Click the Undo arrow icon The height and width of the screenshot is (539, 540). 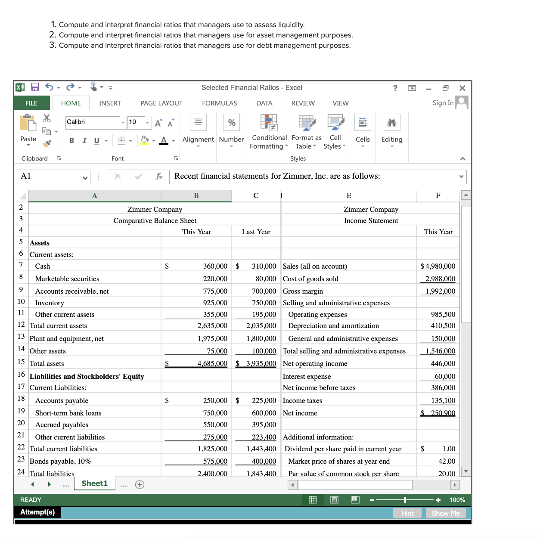tap(50, 87)
